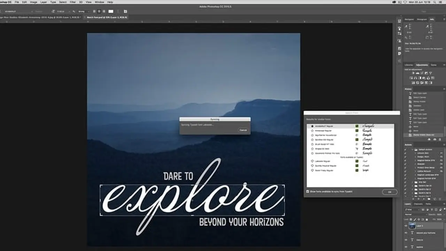Uncheck Show fonts available to sync from Typekit

tap(307, 191)
